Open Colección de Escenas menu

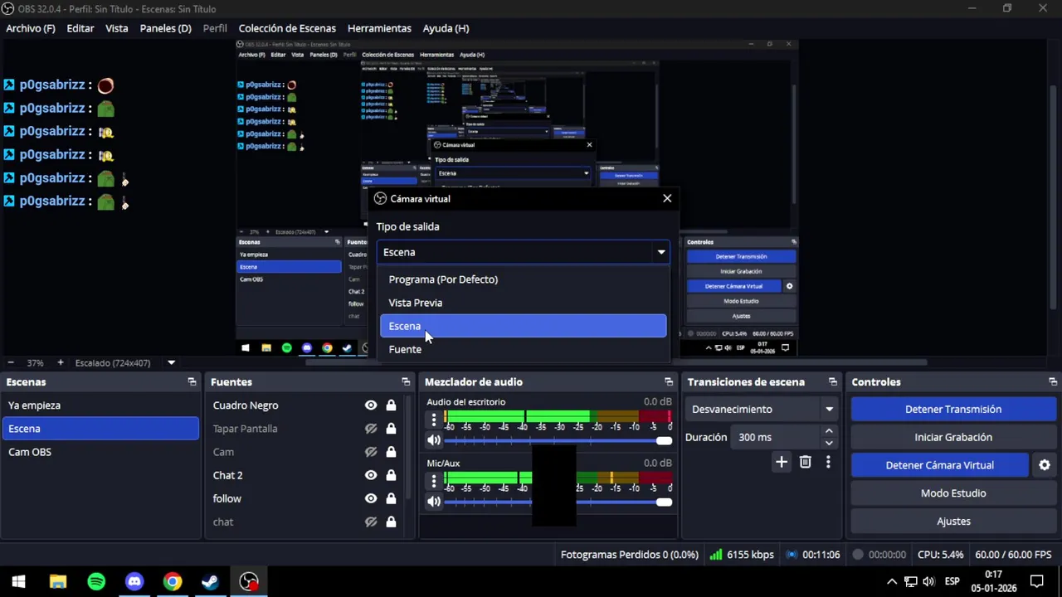287,28
